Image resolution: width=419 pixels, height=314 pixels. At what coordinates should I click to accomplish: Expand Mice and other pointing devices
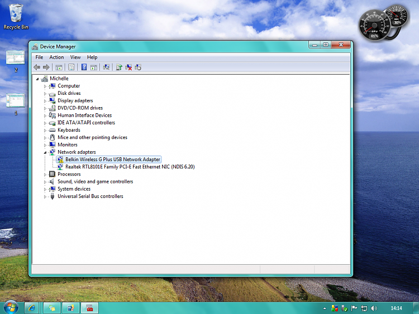tap(45, 138)
